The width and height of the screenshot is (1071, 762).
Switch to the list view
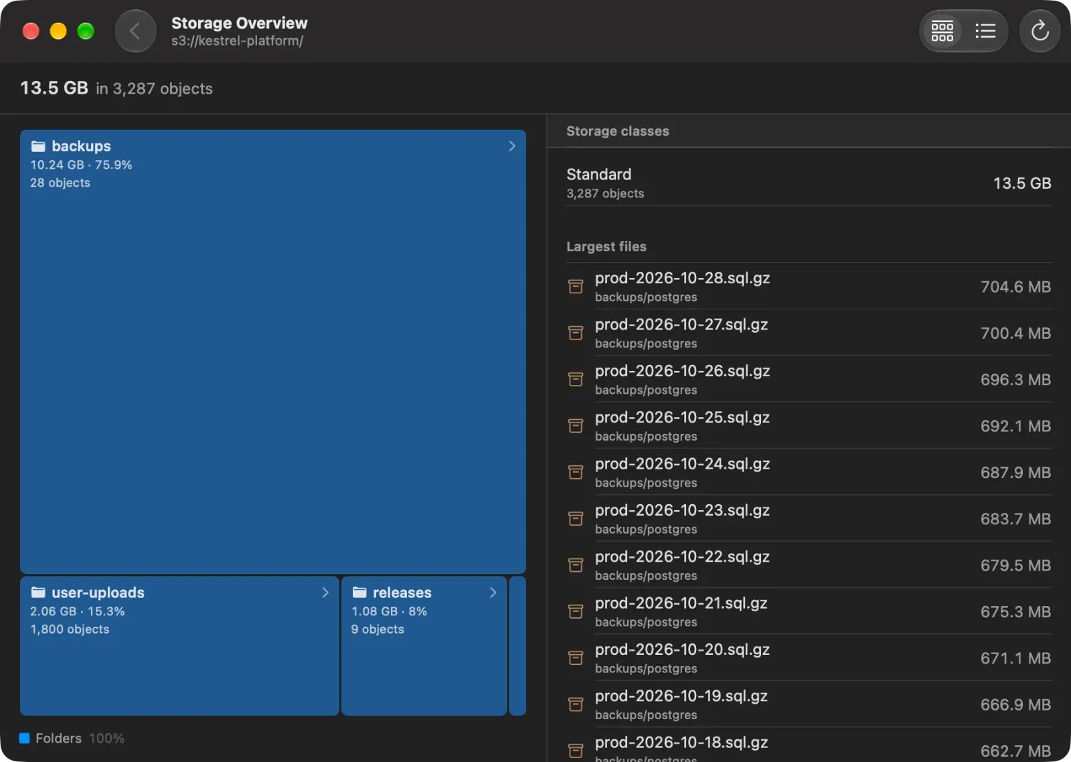985,31
